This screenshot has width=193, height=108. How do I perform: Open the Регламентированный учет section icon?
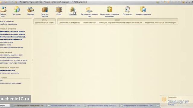[x=89, y=10]
